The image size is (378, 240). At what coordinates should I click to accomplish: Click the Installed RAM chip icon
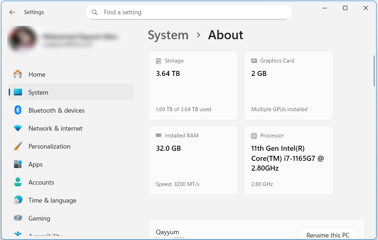click(159, 135)
